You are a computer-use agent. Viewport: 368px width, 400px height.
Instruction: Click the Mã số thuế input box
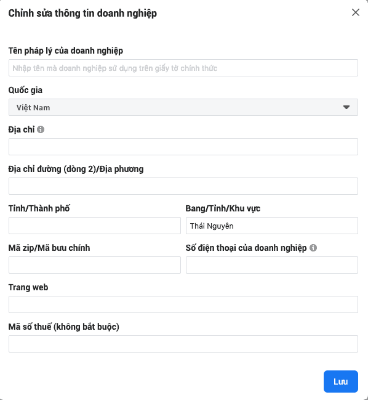point(183,344)
